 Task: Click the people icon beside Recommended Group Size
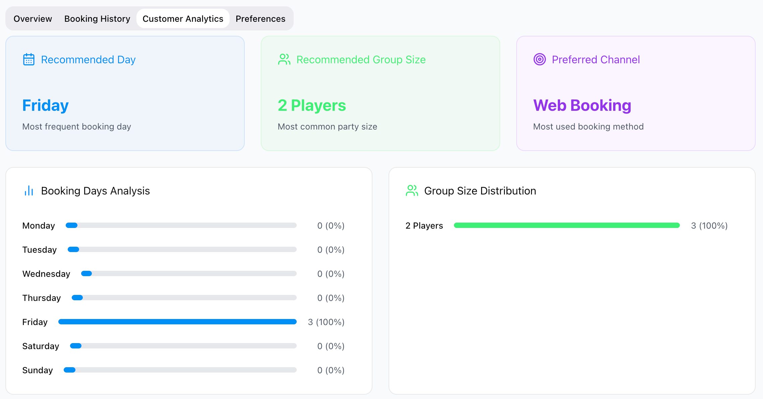284,60
